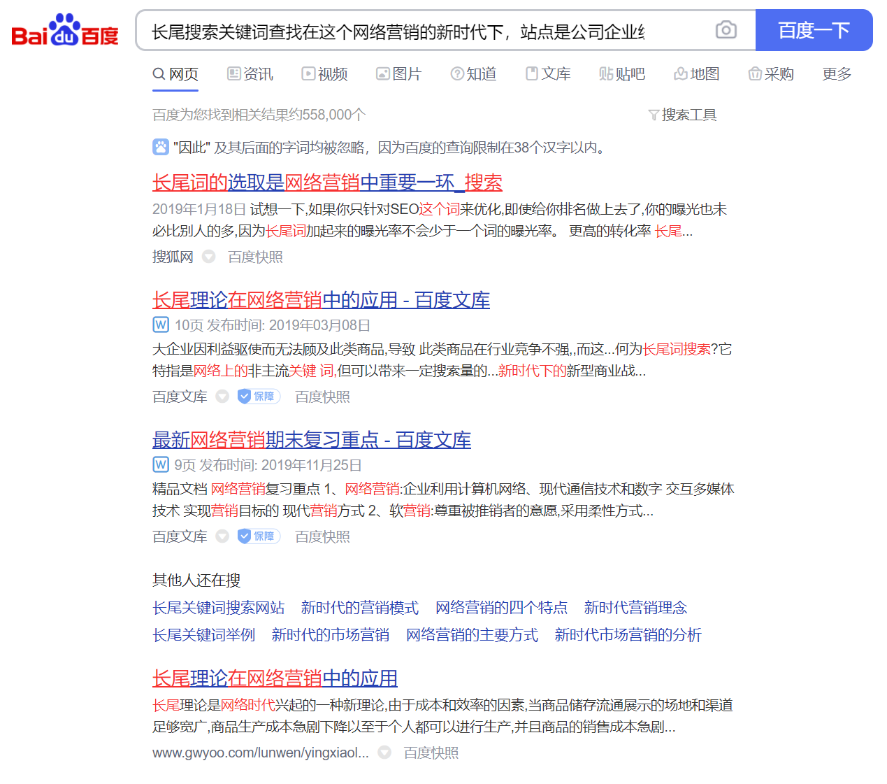
Task: Switch to the 图片 images tab
Action: [398, 74]
